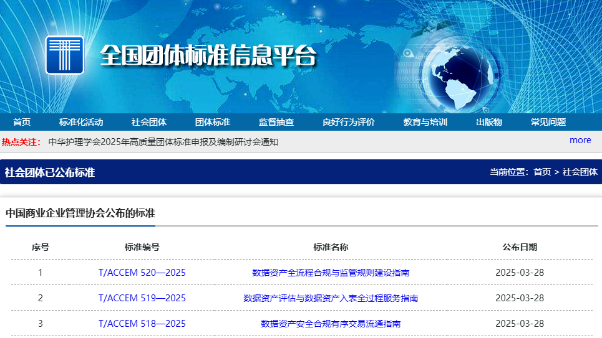Select 团体标准 in the navigation bar
The height and width of the screenshot is (338, 602).
pos(213,122)
